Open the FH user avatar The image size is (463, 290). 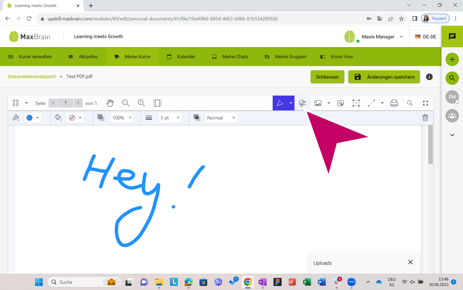point(452,97)
